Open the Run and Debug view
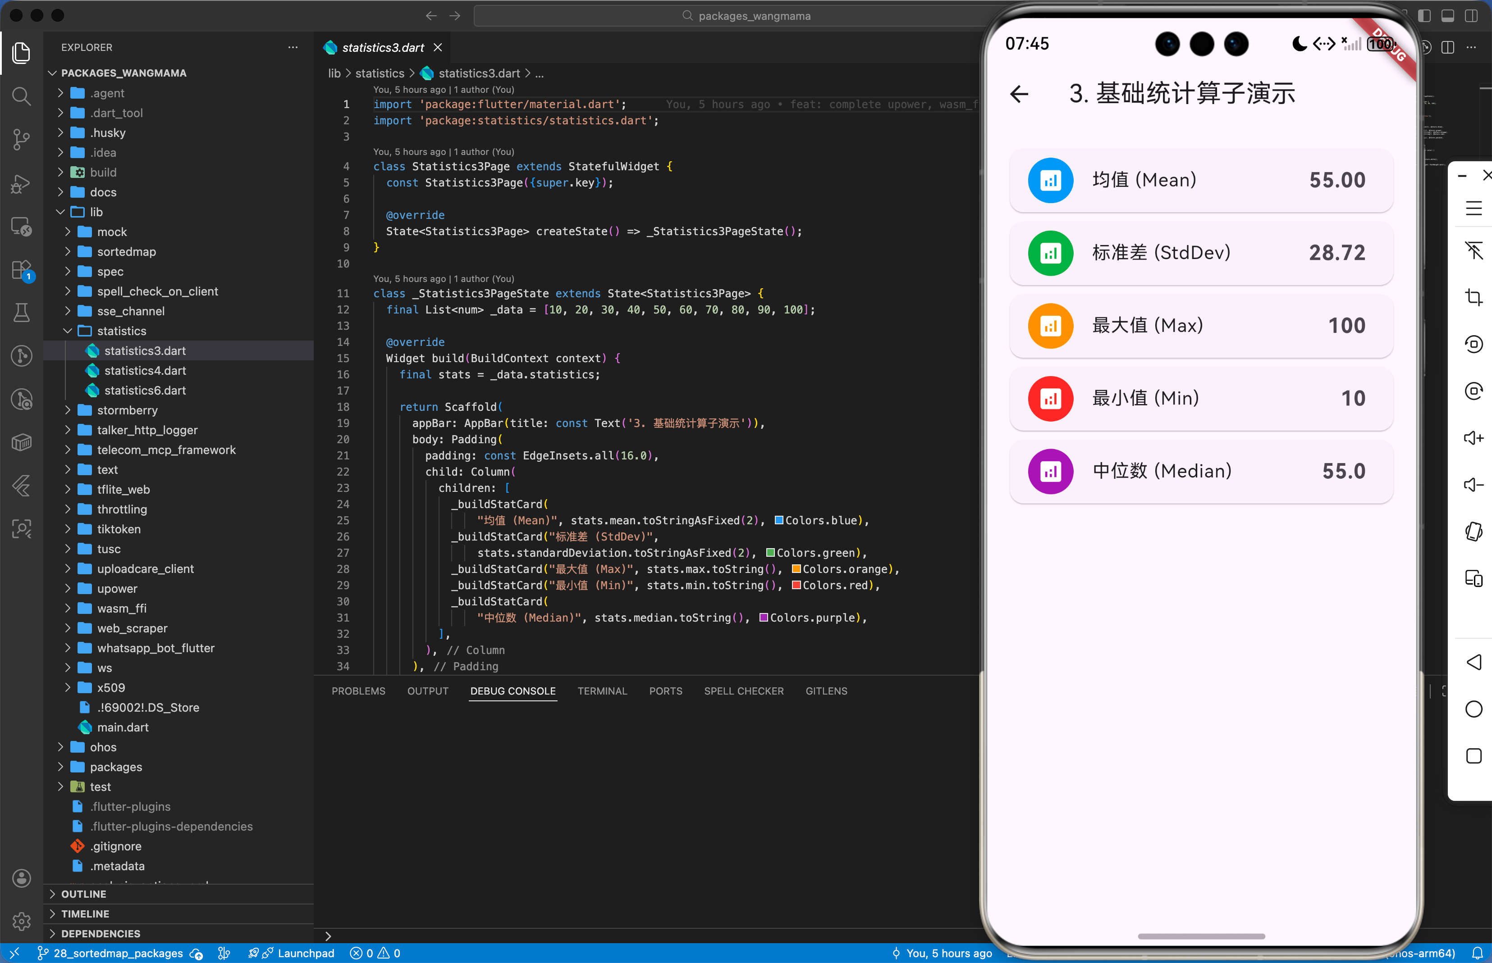 click(x=21, y=183)
